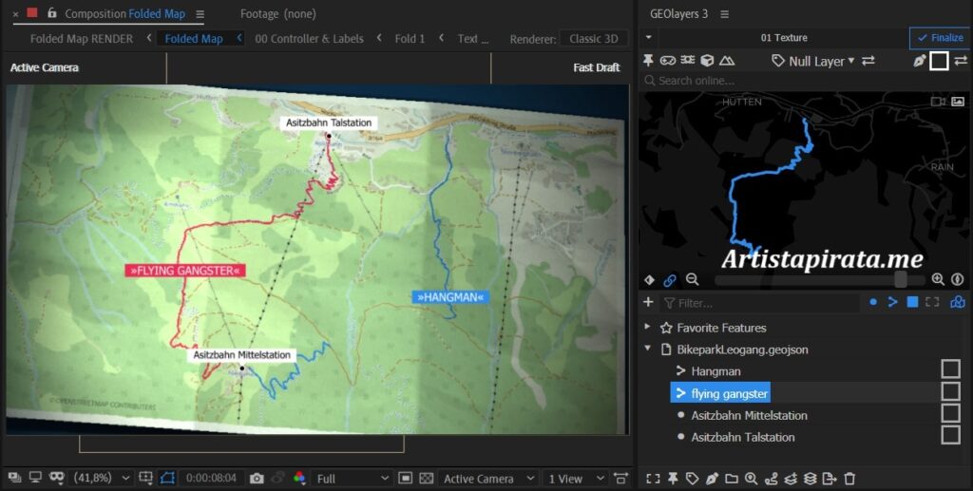973x491 pixels.
Task: Open the 1 View layout dropdown
Action: click(574, 478)
